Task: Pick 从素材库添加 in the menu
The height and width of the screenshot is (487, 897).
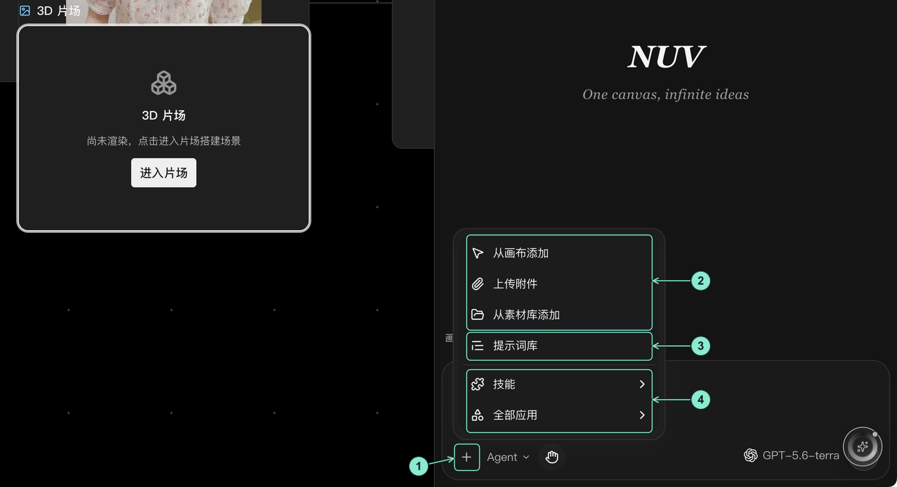Action: pos(559,315)
